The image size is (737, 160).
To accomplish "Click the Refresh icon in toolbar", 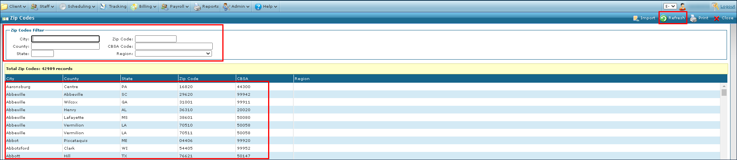I will [664, 18].
